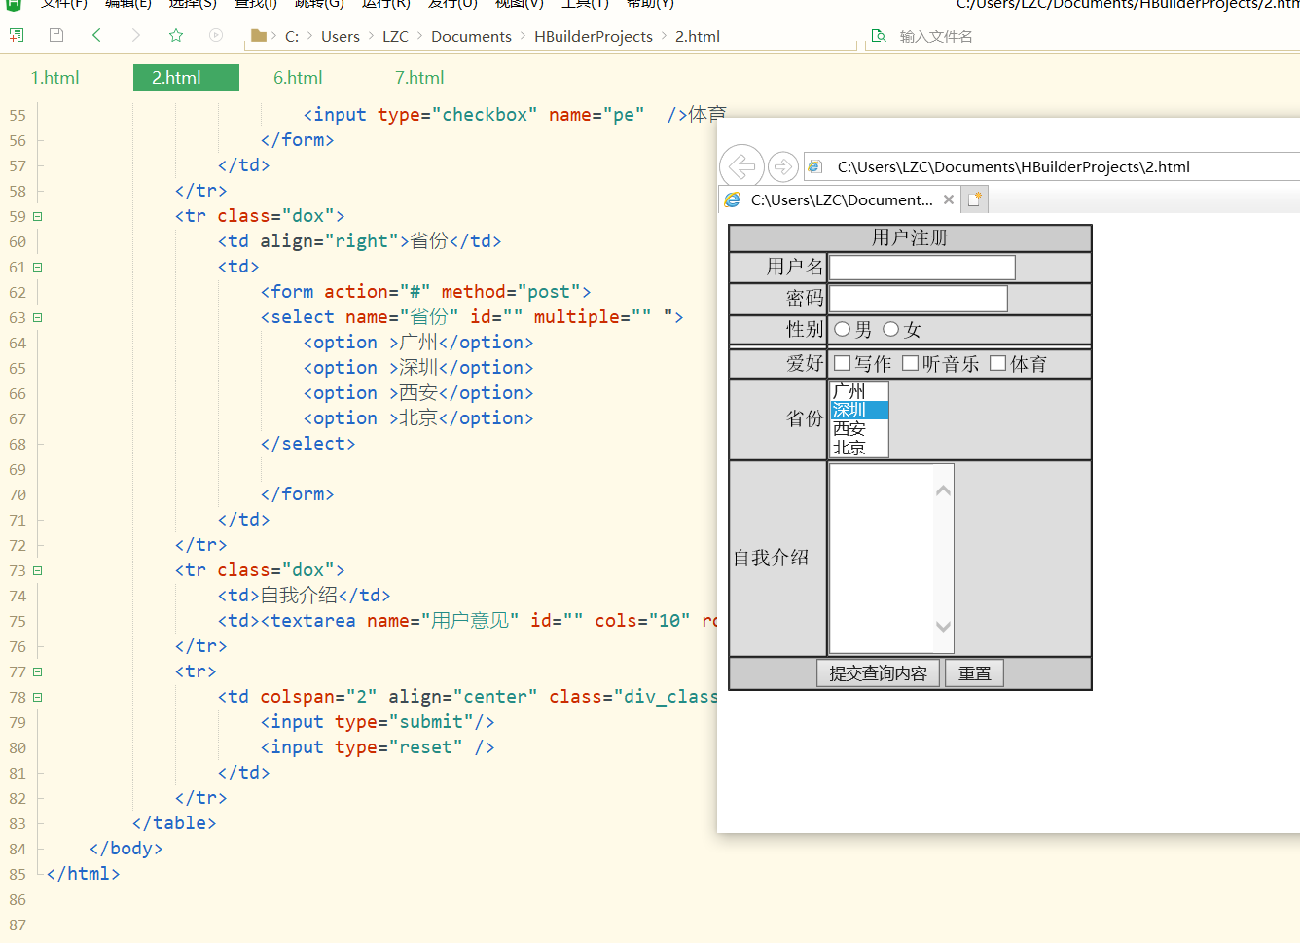Click the browser back arrow button
Screen dimensions: 1300x943
[741, 166]
